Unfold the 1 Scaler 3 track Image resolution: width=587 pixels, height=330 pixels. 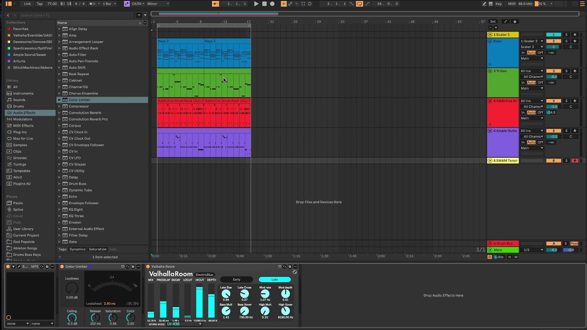click(x=490, y=35)
